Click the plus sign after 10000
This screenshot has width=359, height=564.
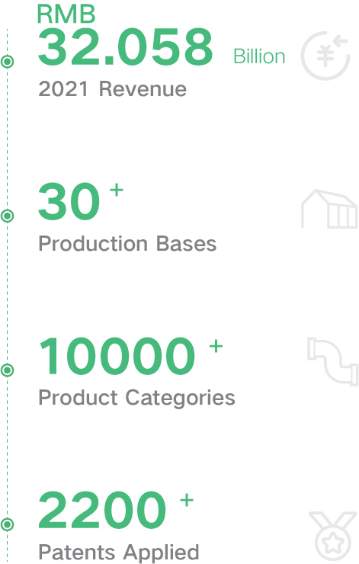[x=216, y=346]
